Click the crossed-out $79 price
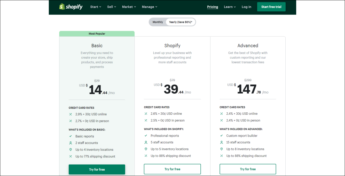 (172, 80)
